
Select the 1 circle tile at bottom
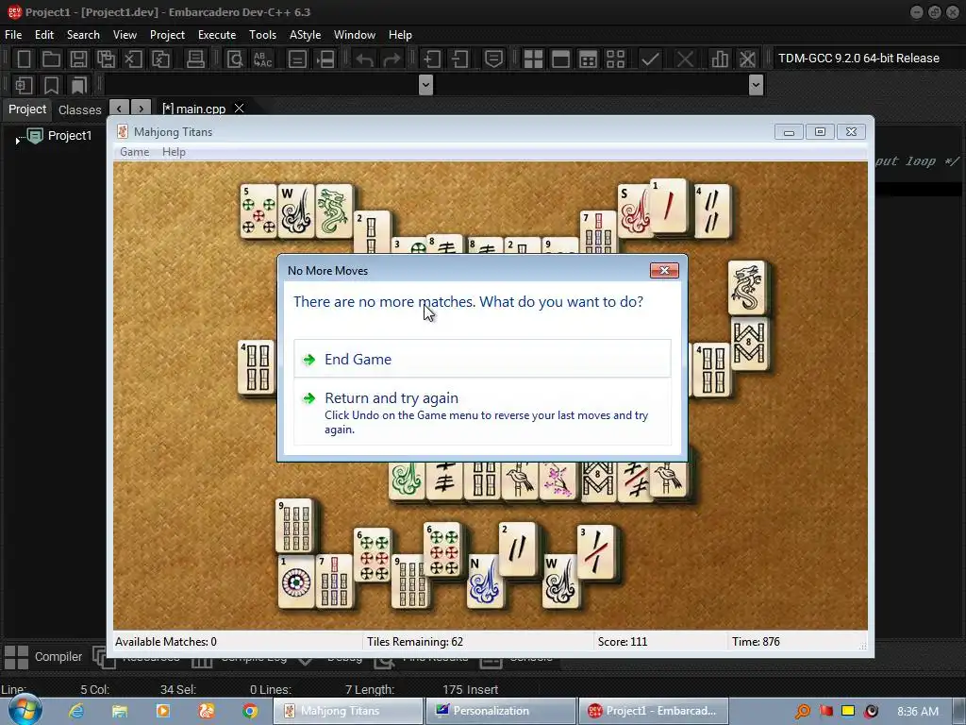296,581
